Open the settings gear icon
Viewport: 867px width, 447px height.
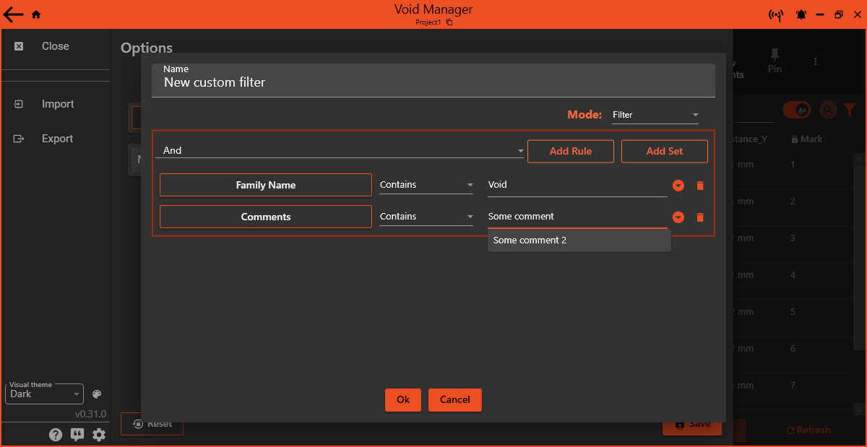pyautogui.click(x=99, y=434)
